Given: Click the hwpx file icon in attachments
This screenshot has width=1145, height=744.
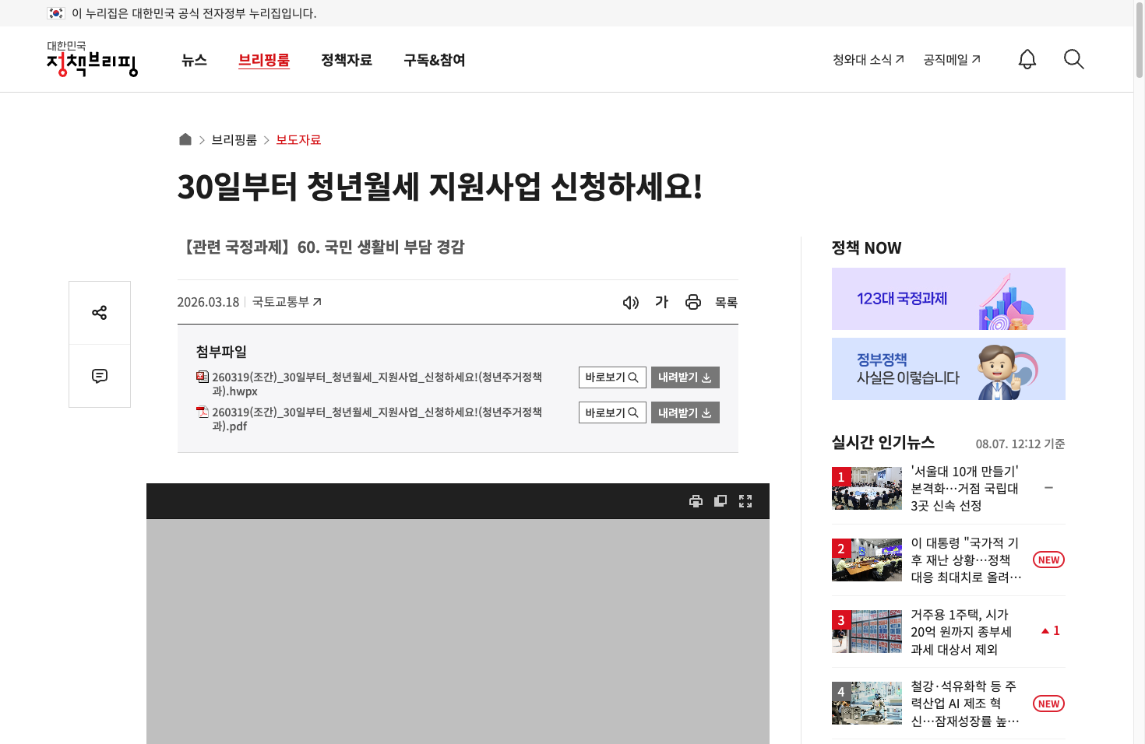Looking at the screenshot, I should tap(203, 377).
